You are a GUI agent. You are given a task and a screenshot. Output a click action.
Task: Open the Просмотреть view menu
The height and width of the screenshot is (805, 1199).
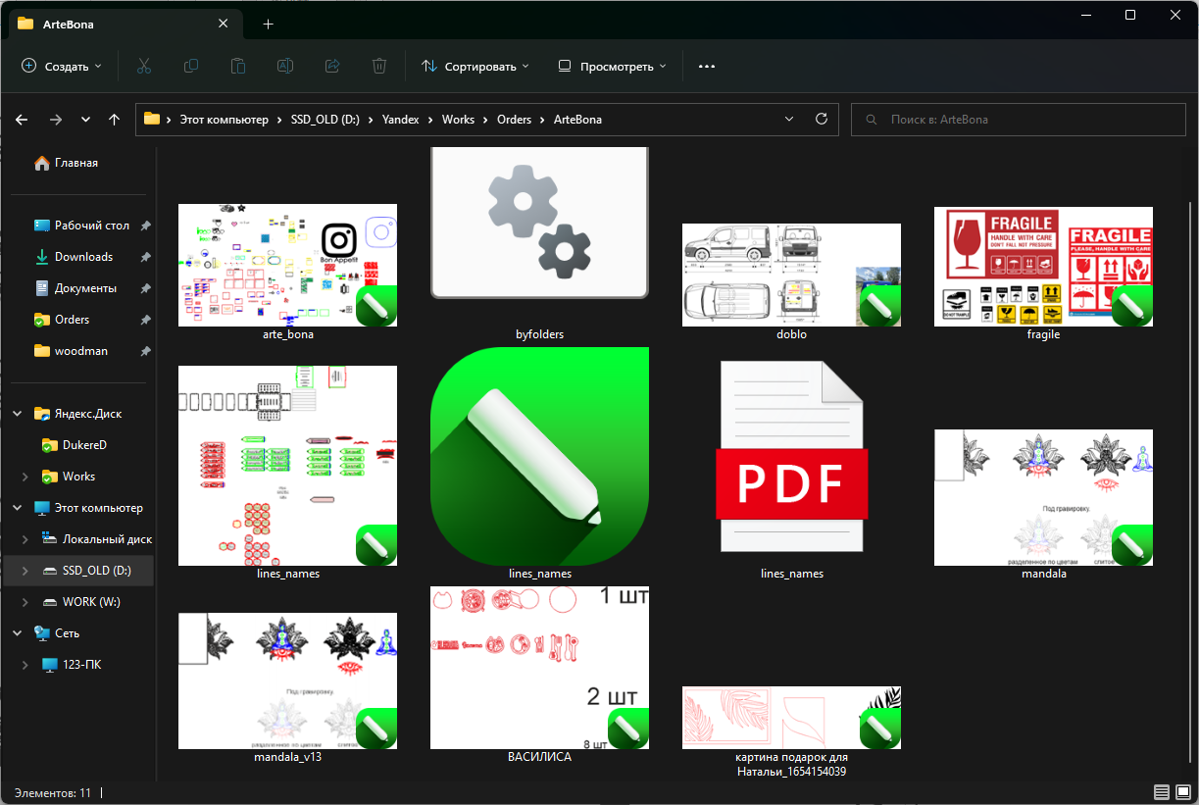(x=612, y=66)
